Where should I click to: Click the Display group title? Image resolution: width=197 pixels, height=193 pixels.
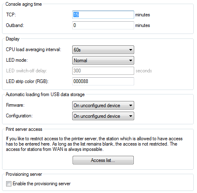coord(13,39)
